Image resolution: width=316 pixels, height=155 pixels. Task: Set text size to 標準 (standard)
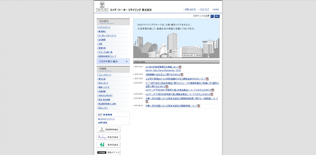point(217,16)
